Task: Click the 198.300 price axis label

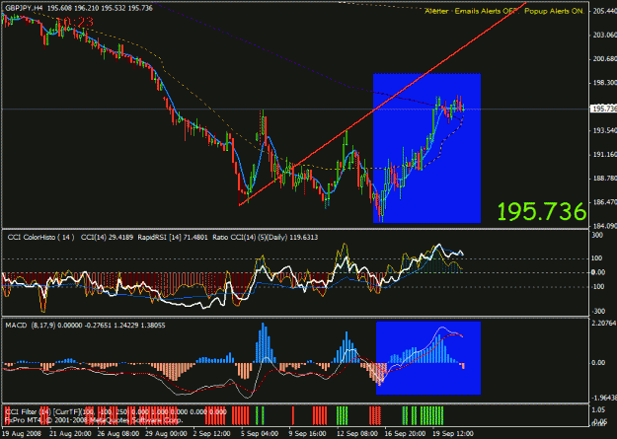Action: pyautogui.click(x=604, y=83)
